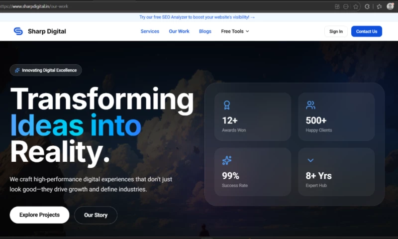398x239 pixels.
Task: Open the browser extensions puzzle icon
Action: pyautogui.click(x=368, y=6)
